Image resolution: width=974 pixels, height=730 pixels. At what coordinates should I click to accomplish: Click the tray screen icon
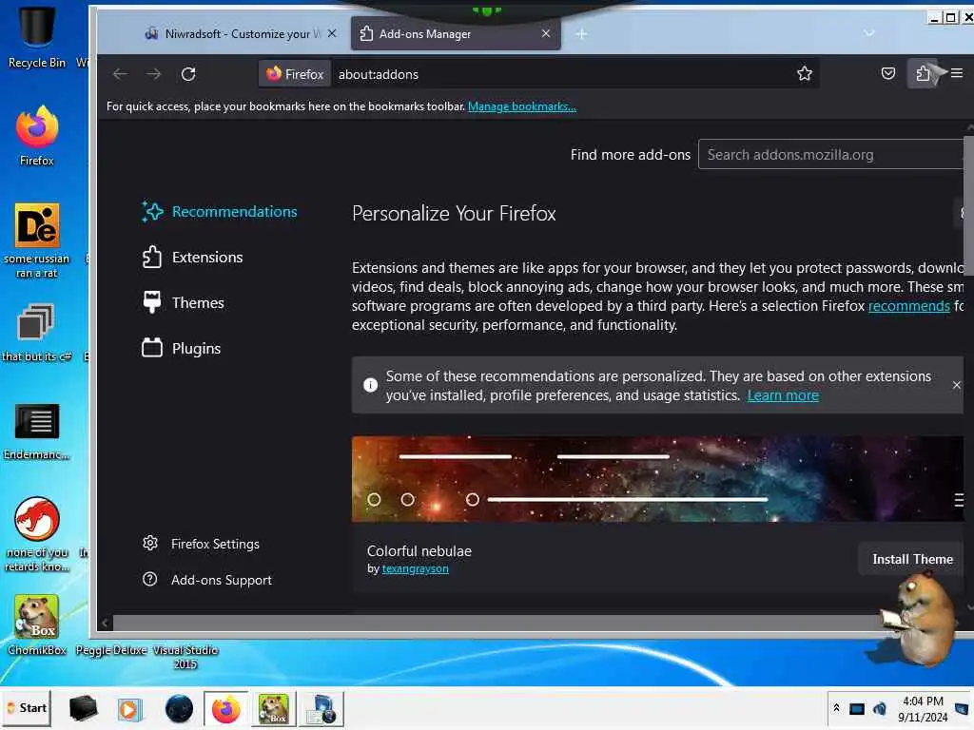tap(857, 709)
